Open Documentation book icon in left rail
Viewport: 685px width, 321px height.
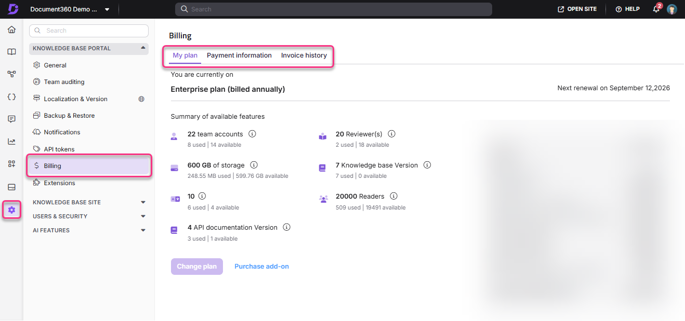click(x=11, y=52)
